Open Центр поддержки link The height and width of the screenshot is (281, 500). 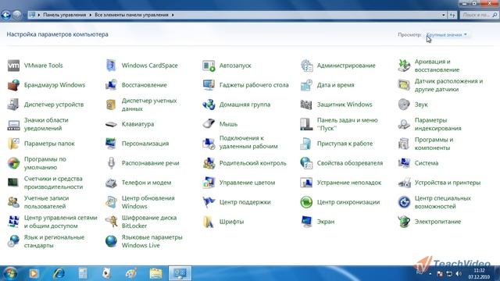245,202
